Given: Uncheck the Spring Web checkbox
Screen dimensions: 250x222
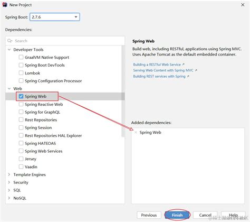Looking at the screenshot, I should click(x=21, y=96).
